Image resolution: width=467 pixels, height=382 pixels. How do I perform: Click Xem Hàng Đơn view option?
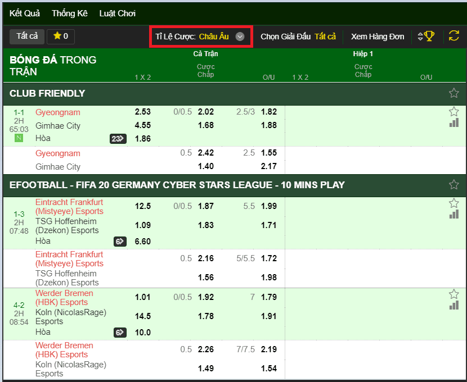(x=378, y=37)
